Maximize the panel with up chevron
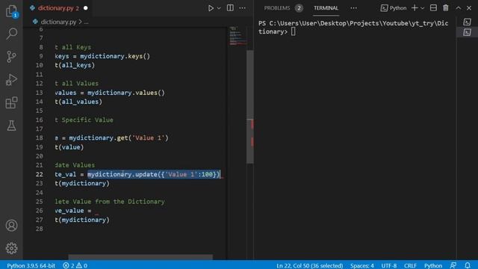The image size is (478, 269). (458, 8)
